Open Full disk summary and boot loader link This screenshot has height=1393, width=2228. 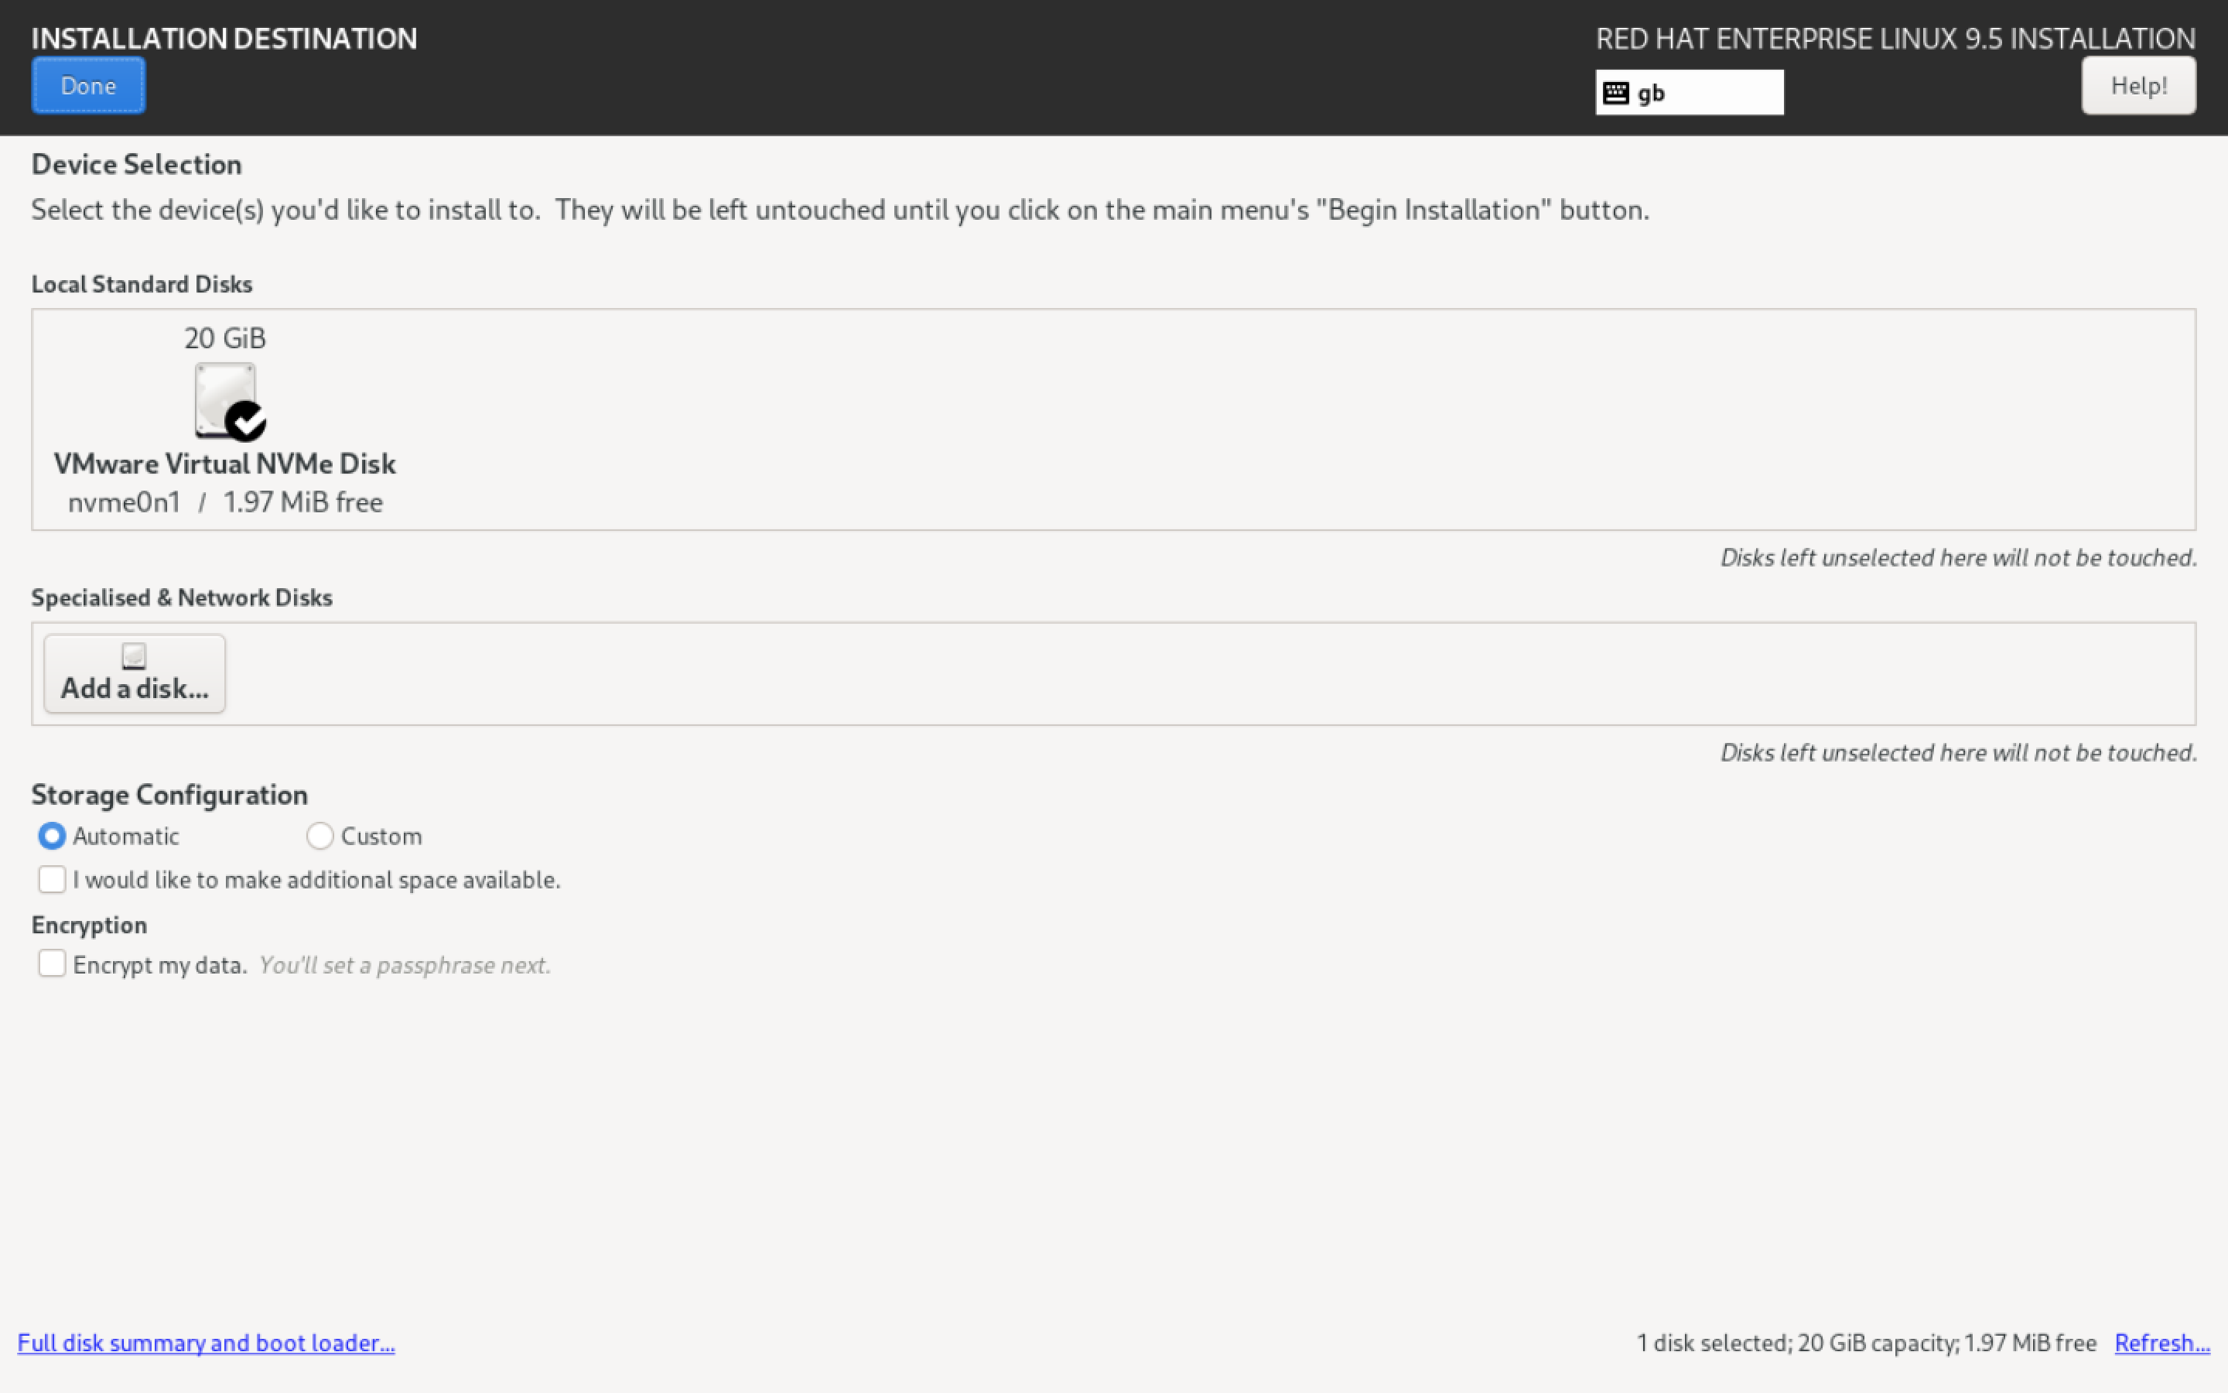coord(207,1343)
